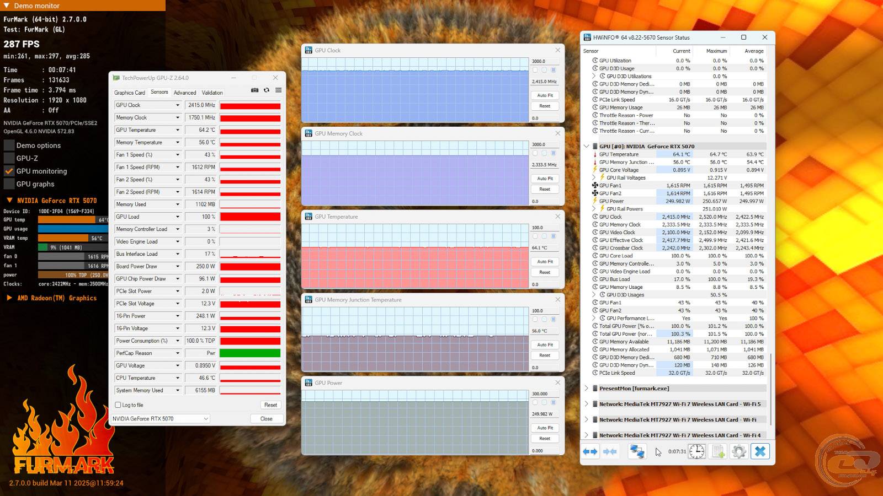
Task: Click Maximum column header in HWiNFO
Action: pos(716,51)
